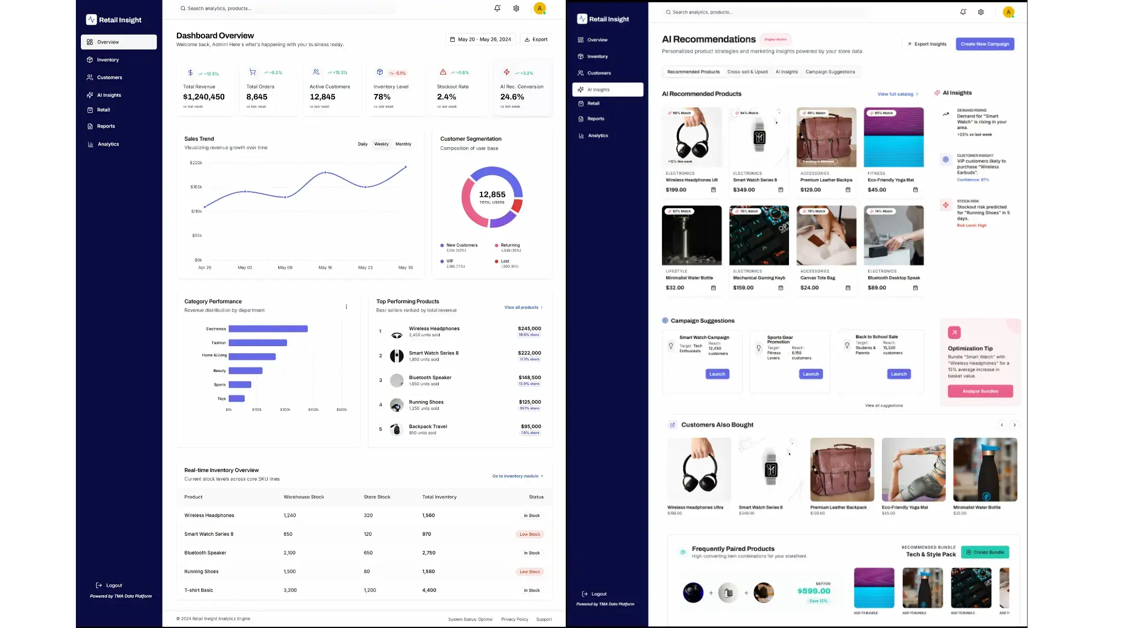The width and height of the screenshot is (1126, 628).
Task: Click the AI Rec. Conversion lightning icon
Action: (507, 72)
